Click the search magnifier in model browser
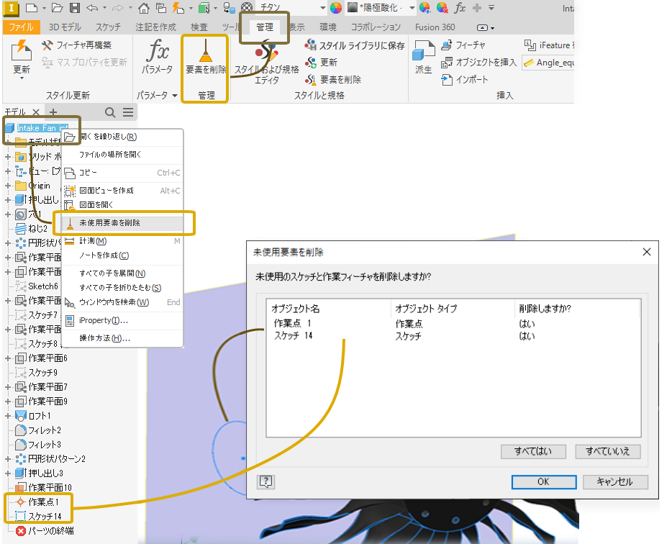The image size is (672, 544). point(110,112)
